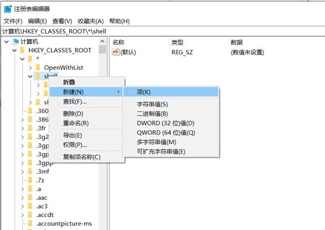Select the .3mf tree item
325x230 pixels.
[x=43, y=171]
